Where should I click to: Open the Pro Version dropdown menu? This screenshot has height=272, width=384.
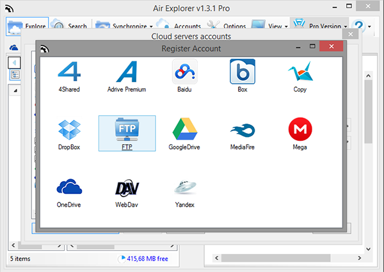click(346, 27)
